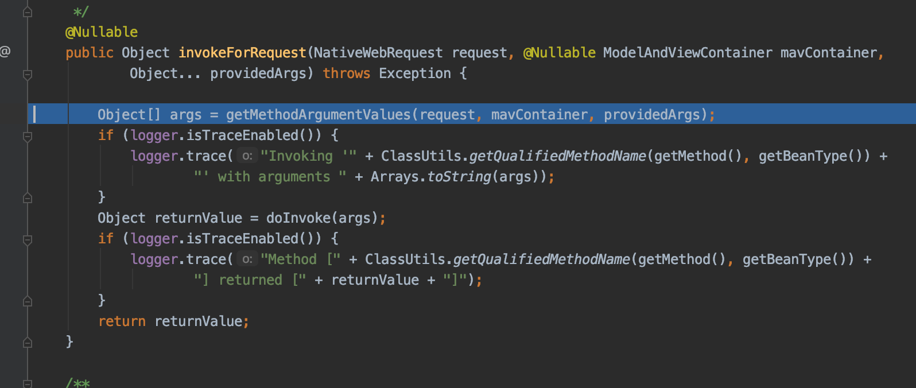916x388 pixels.
Task: Click providedArgs in the method signature
Action: click(x=258, y=73)
